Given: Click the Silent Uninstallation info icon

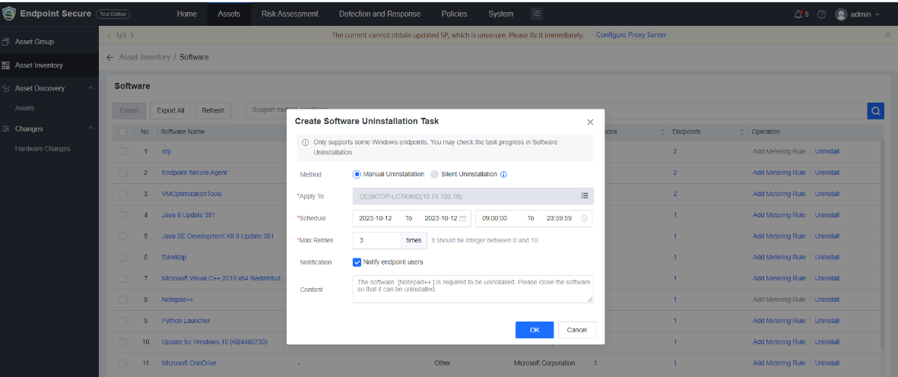Looking at the screenshot, I should (503, 174).
